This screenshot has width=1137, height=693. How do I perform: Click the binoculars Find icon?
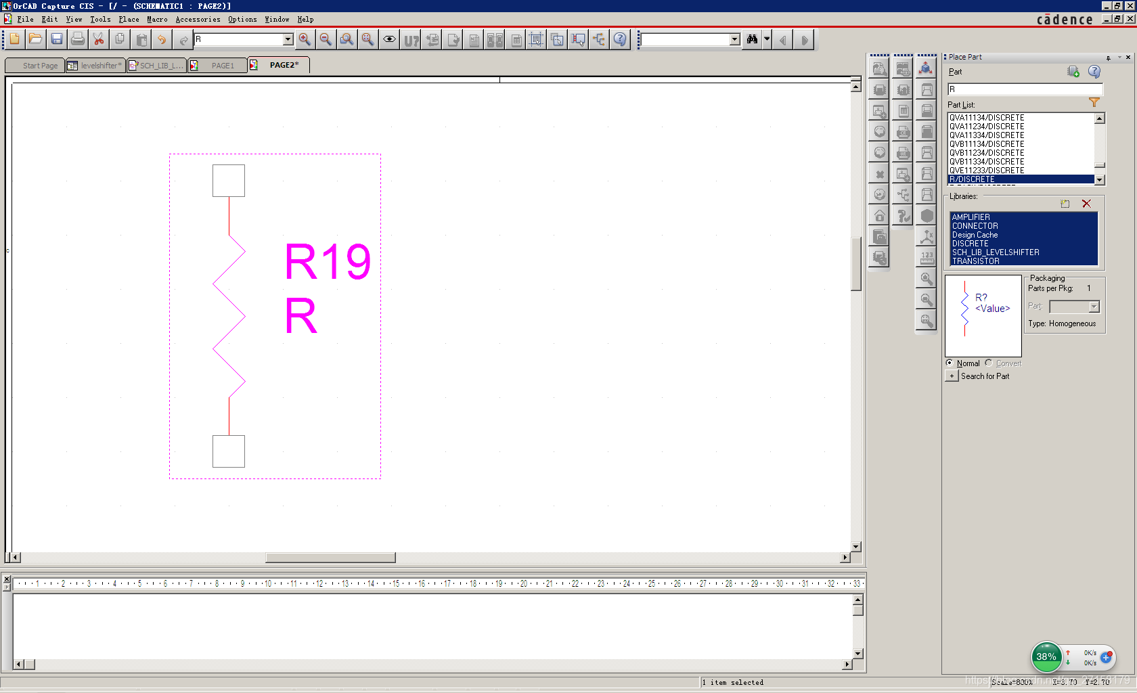[x=752, y=40]
